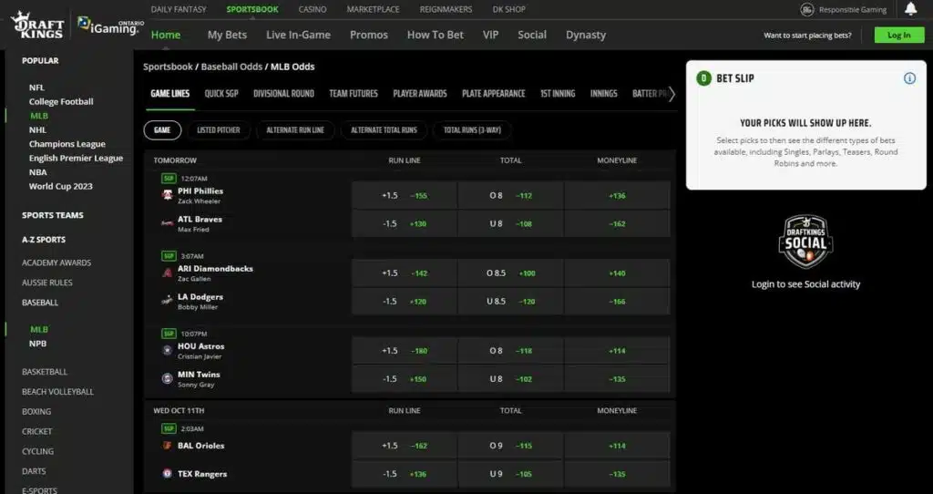933x494 pixels.
Task: Pick Dodgers -1.5 run line
Action: click(404, 301)
